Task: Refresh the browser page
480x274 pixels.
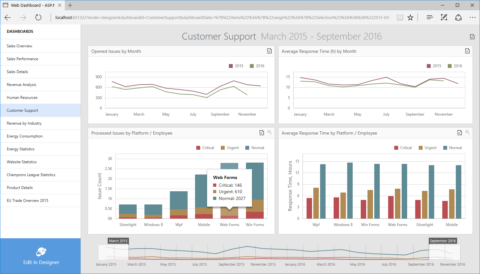Action: pyautogui.click(x=38, y=17)
